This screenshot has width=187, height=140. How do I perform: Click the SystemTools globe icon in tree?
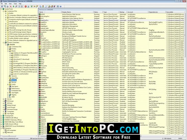3,9
